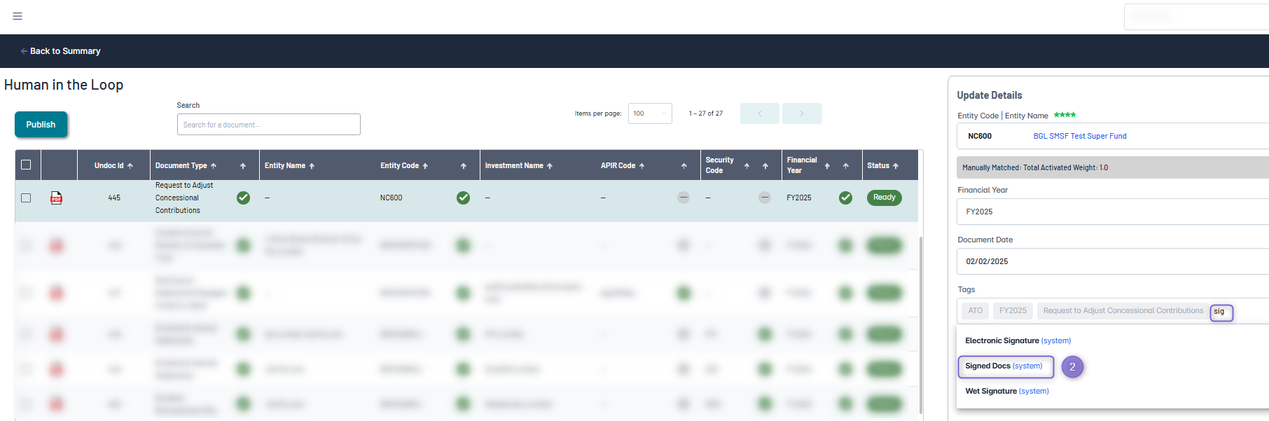1269x421 pixels.
Task: Sort by Investment Name arrow
Action: pyautogui.click(x=550, y=166)
